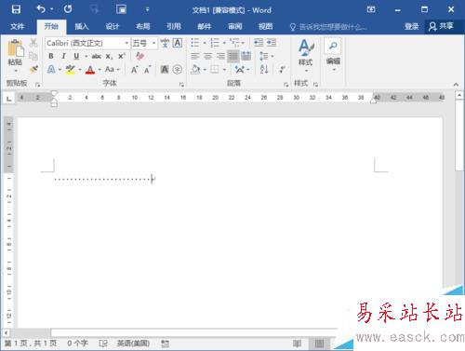Open the Change Case Aa dropdown
Screen dimensions: 465x351
[x=113, y=69]
